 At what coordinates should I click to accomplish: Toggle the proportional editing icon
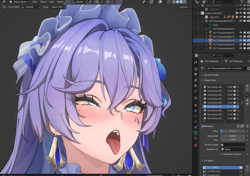[108, 2]
